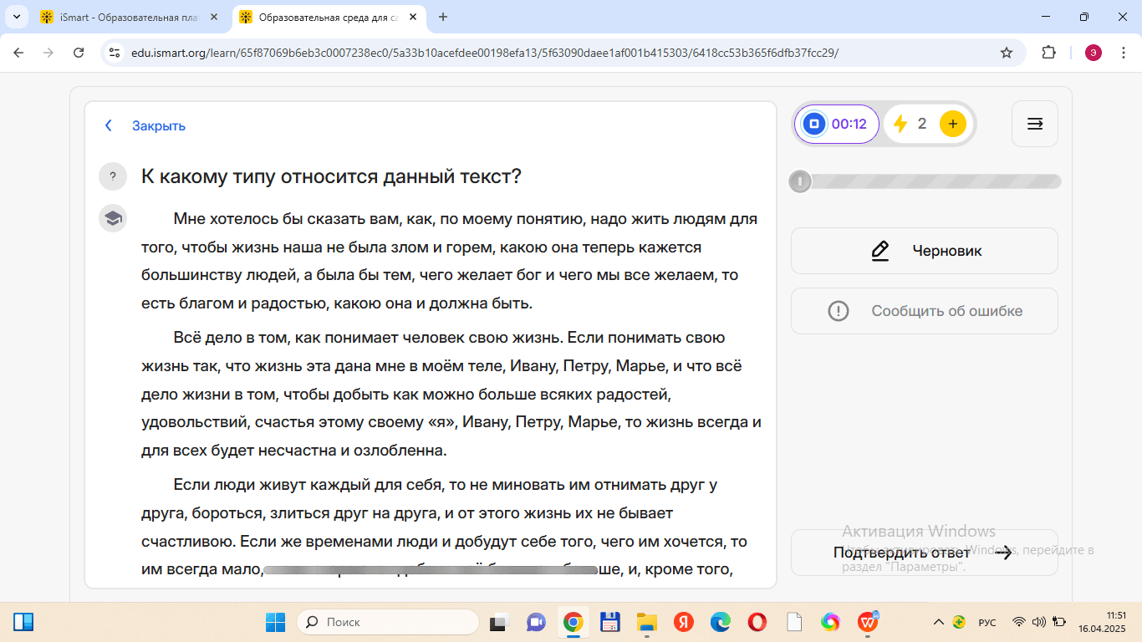Expand the tab search dropdown
This screenshot has height=642, width=1142.
(x=16, y=17)
